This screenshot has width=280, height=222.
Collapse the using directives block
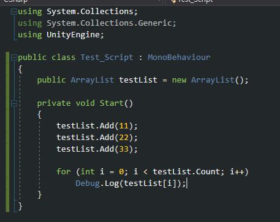coord(14,12)
